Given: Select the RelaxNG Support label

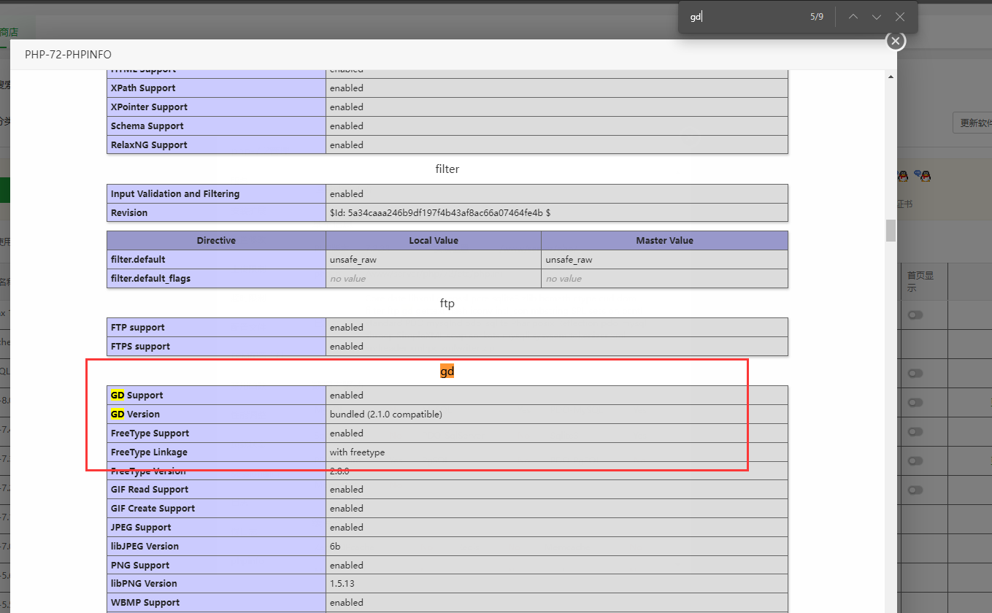Looking at the screenshot, I should 149,144.
